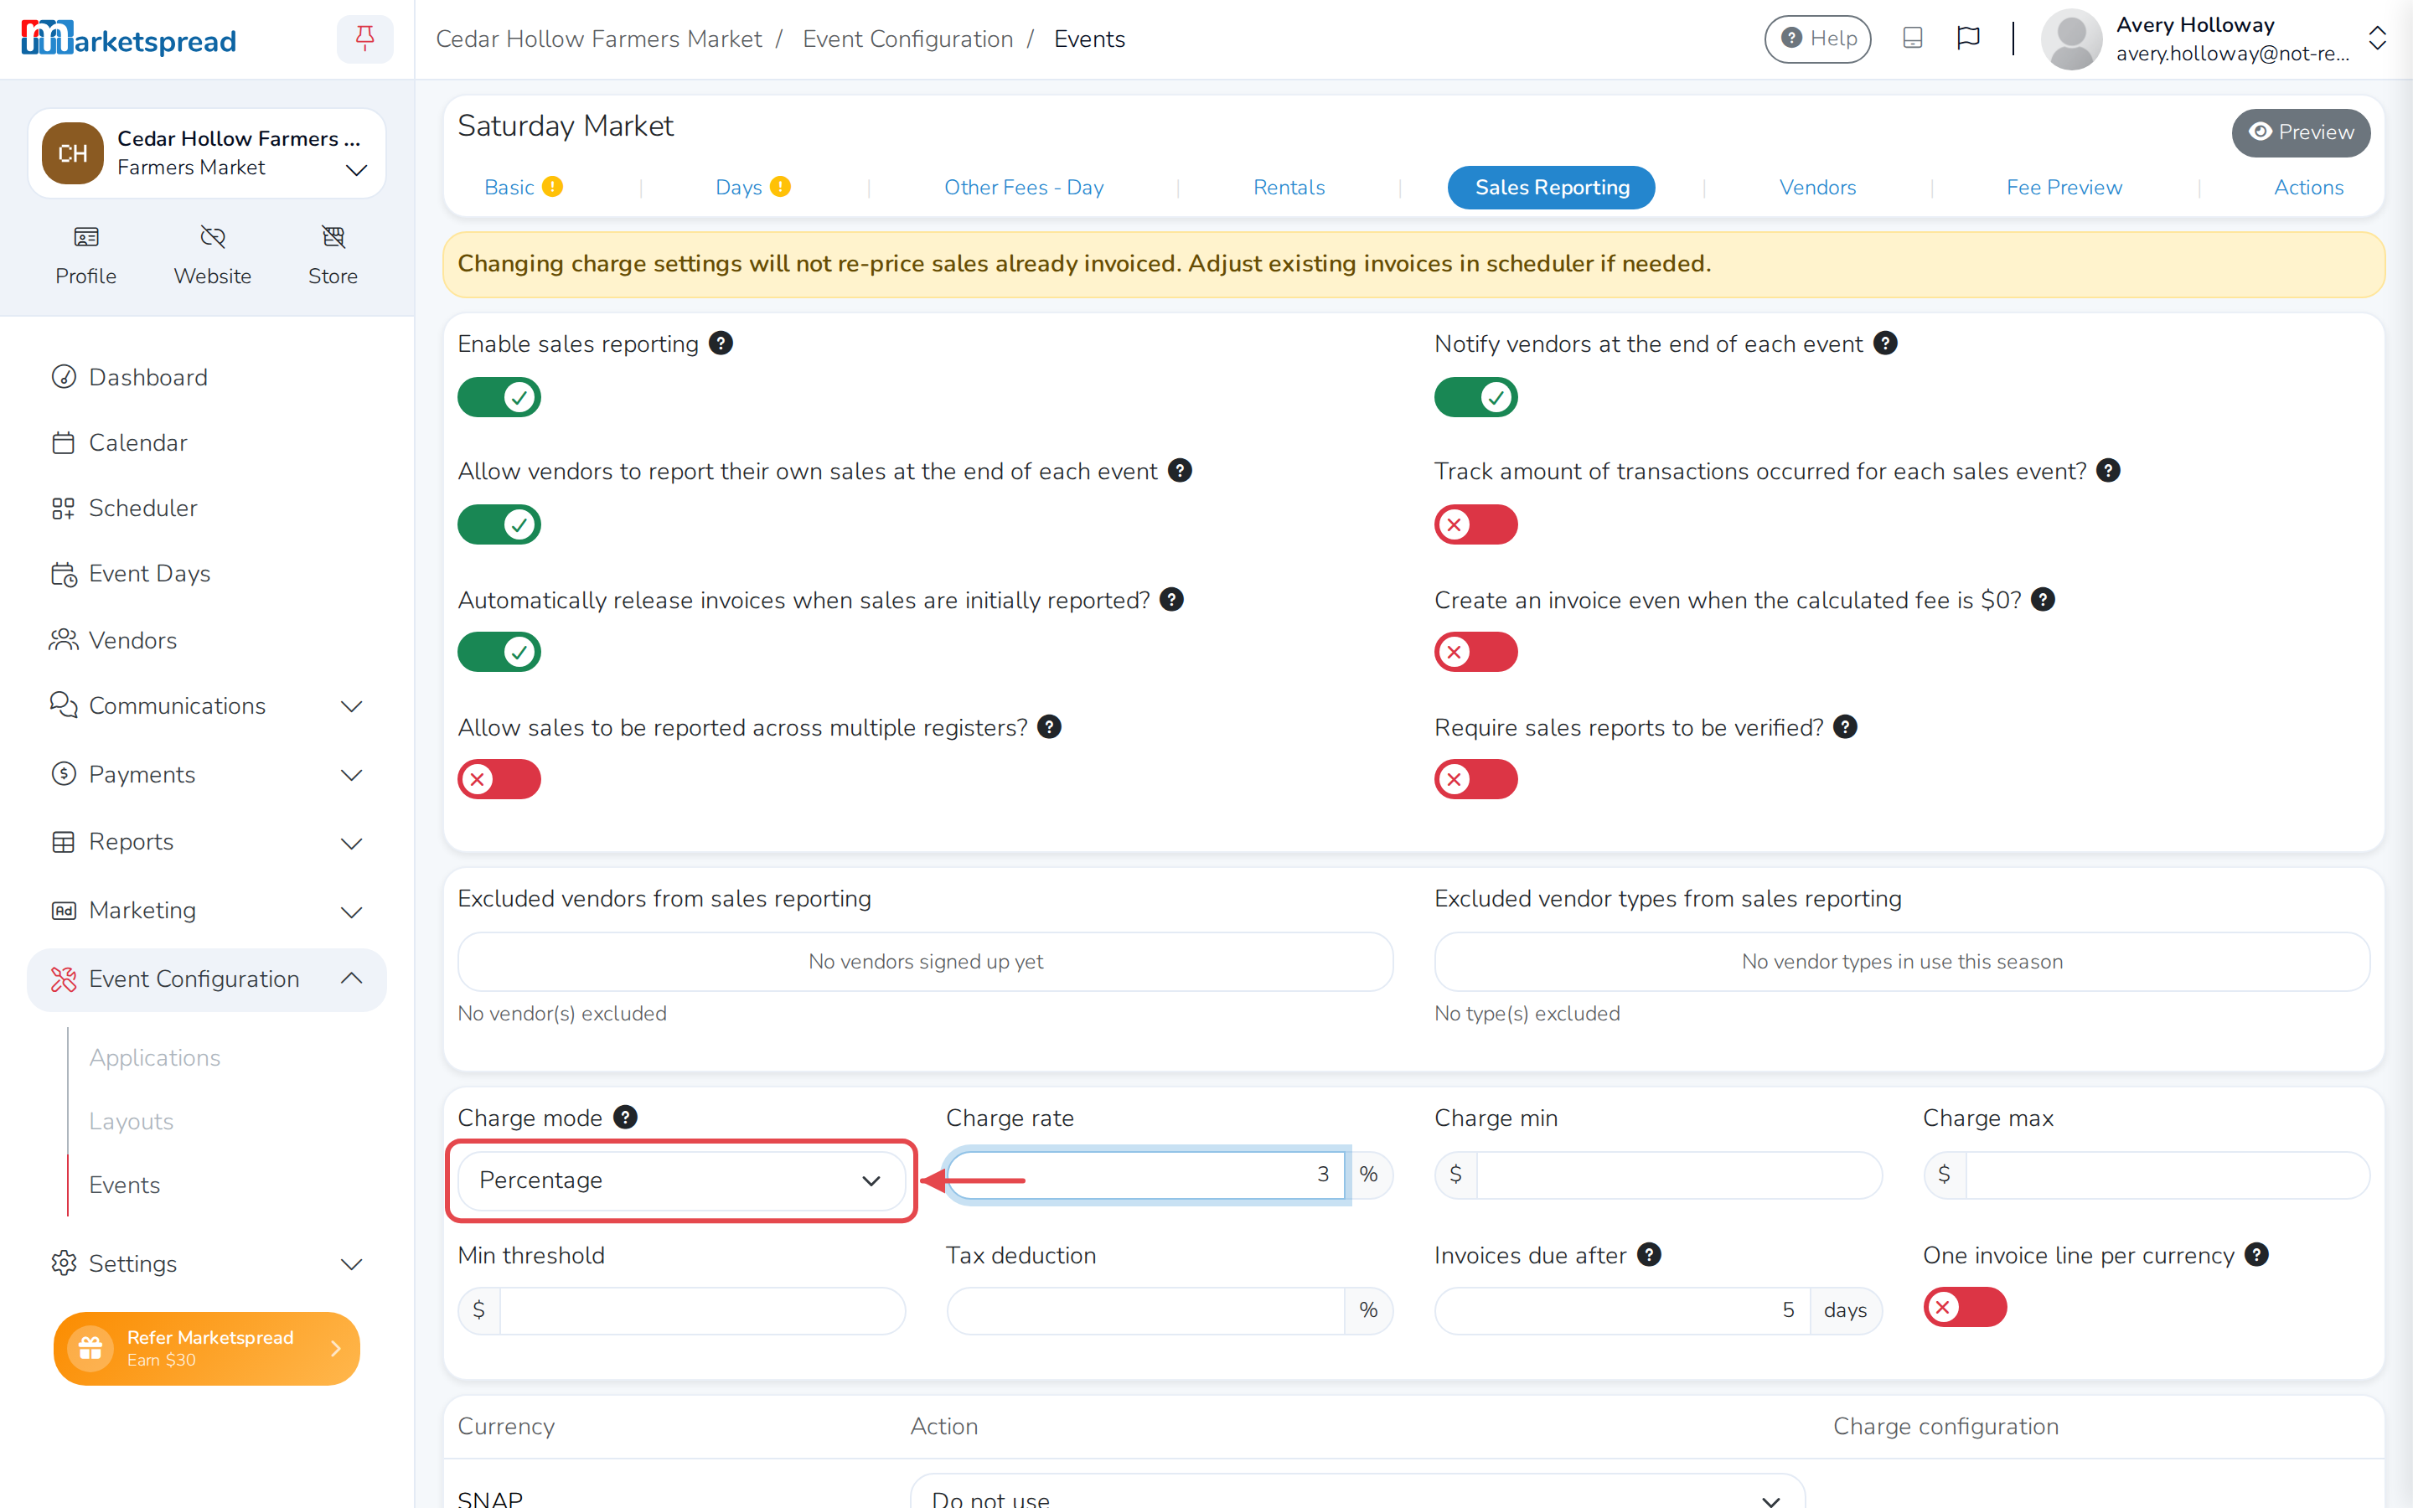Show help for vendors reporting own sales

pyautogui.click(x=1180, y=471)
